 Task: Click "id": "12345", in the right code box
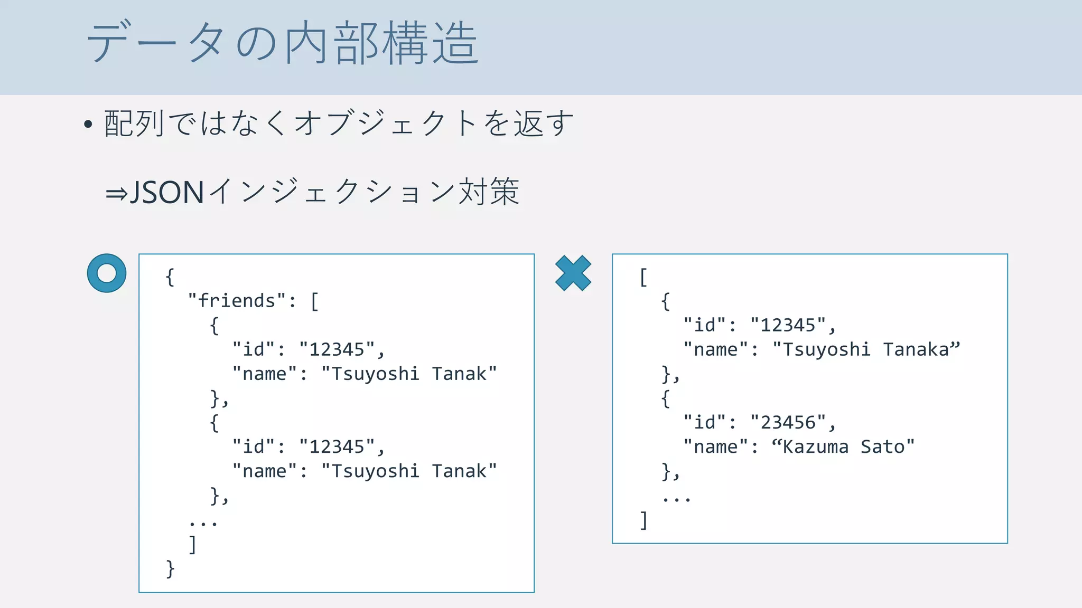click(x=760, y=325)
